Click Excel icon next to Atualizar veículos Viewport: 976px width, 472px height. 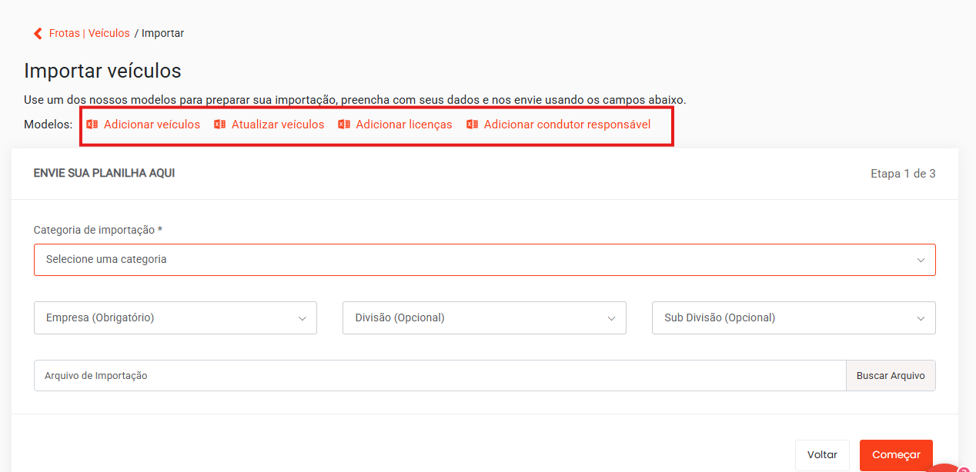[220, 125]
